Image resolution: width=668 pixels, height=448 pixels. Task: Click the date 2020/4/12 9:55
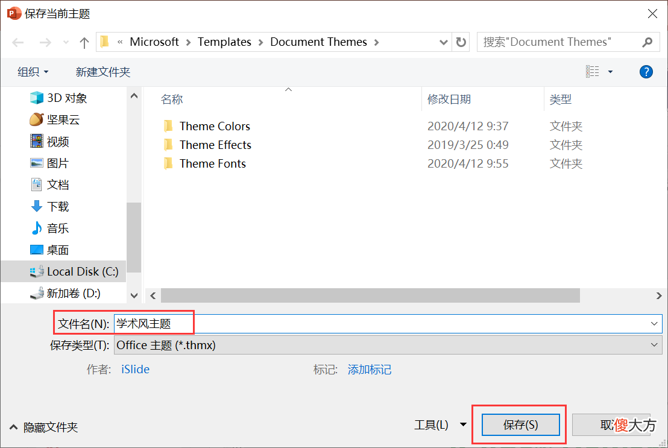tap(468, 163)
